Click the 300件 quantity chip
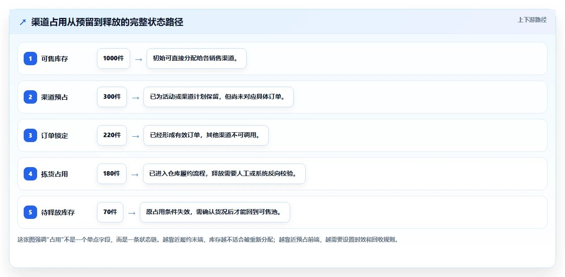Viewport: 565px width, 277px height. pos(112,97)
